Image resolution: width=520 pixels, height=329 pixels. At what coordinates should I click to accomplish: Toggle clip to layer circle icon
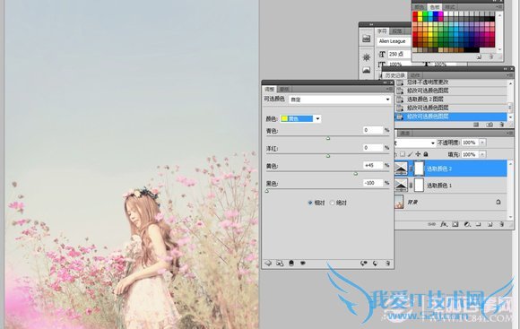291,264
